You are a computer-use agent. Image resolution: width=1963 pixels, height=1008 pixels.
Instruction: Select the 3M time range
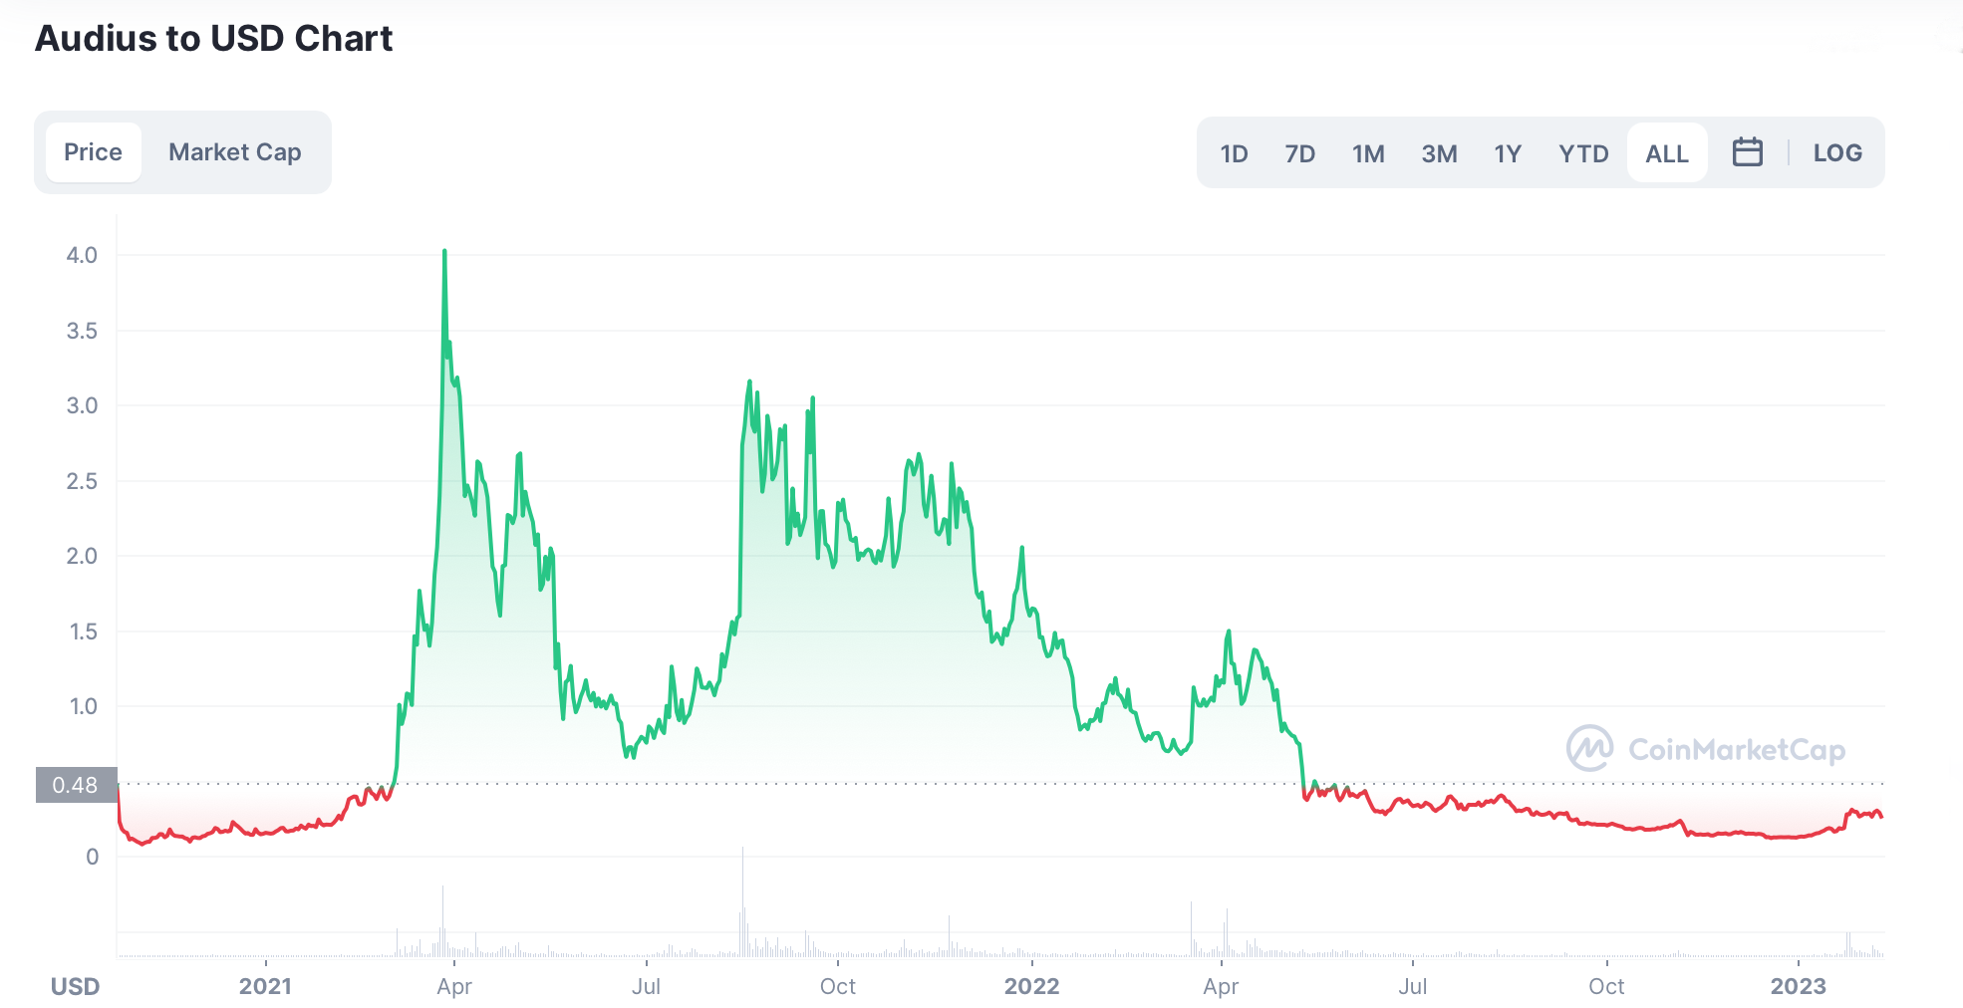click(x=1439, y=153)
